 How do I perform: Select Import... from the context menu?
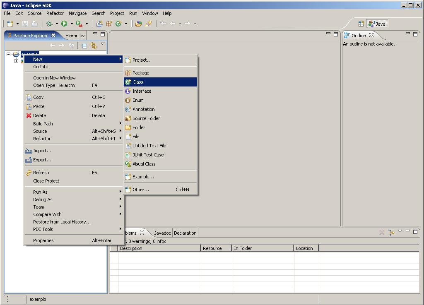74,151
